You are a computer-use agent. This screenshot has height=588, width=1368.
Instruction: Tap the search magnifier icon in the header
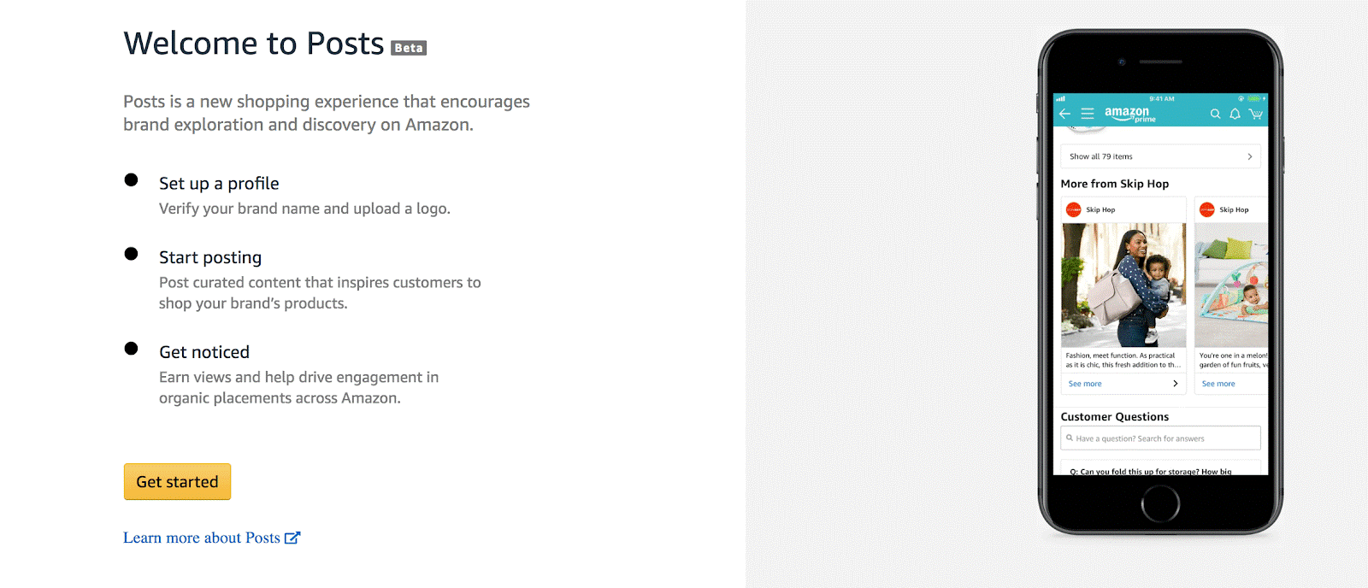coord(1215,114)
